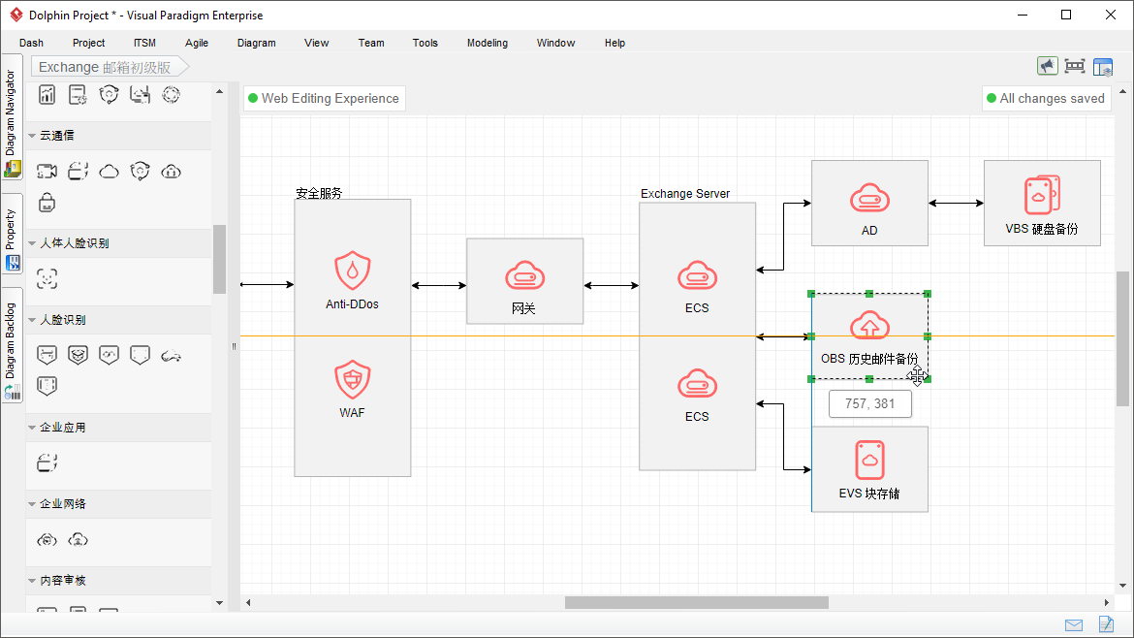Choose the padlock shape under 云通信
Image resolution: width=1134 pixels, height=638 pixels.
(x=47, y=203)
